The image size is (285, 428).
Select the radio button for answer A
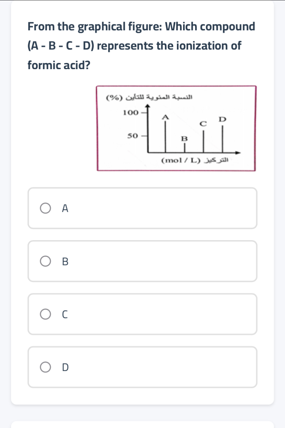tap(45, 208)
